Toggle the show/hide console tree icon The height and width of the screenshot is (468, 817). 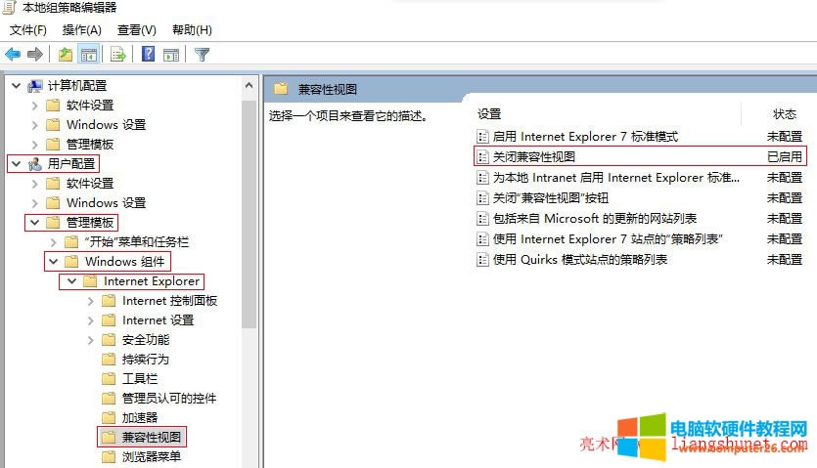coord(88,54)
